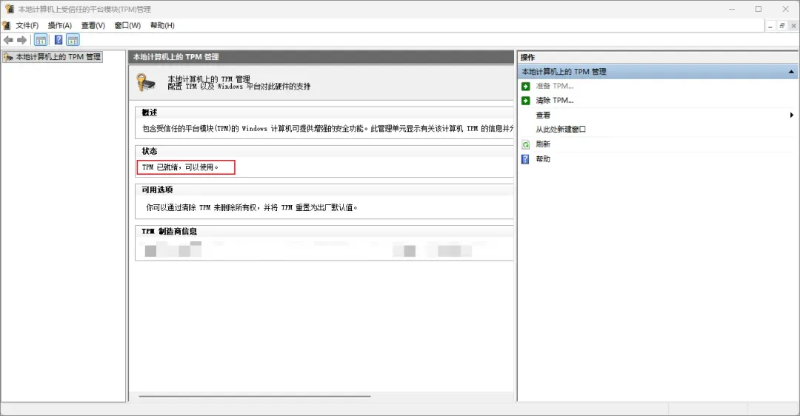Minimize the inner MMC child window
The width and height of the screenshot is (800, 416).
click(x=770, y=25)
